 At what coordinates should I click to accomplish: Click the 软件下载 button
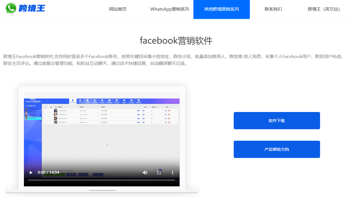click(277, 120)
